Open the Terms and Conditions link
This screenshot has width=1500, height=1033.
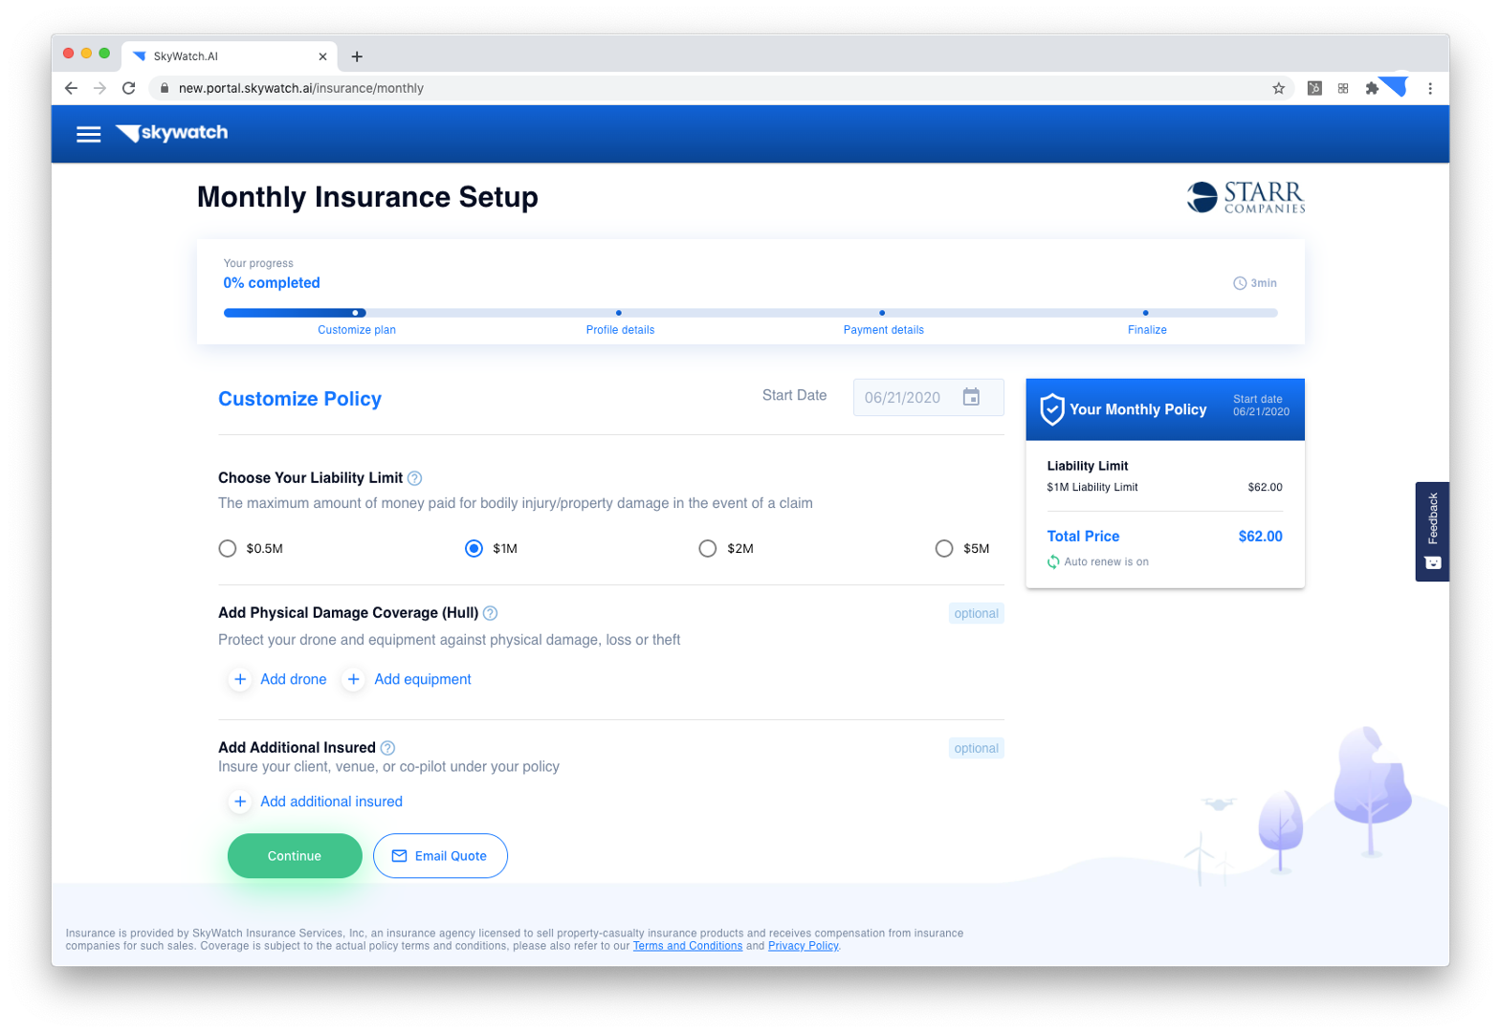(x=688, y=946)
